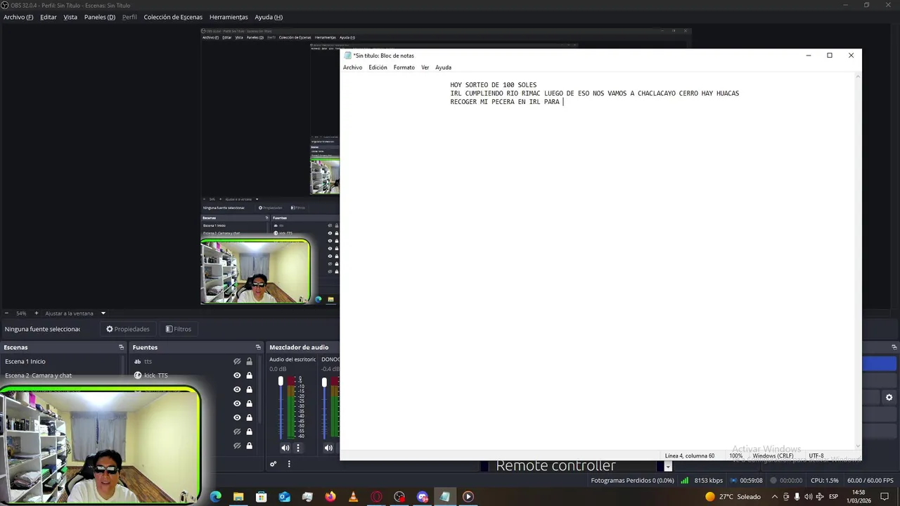
Task: Float the Escenas dock panel
Action: pos(121,347)
